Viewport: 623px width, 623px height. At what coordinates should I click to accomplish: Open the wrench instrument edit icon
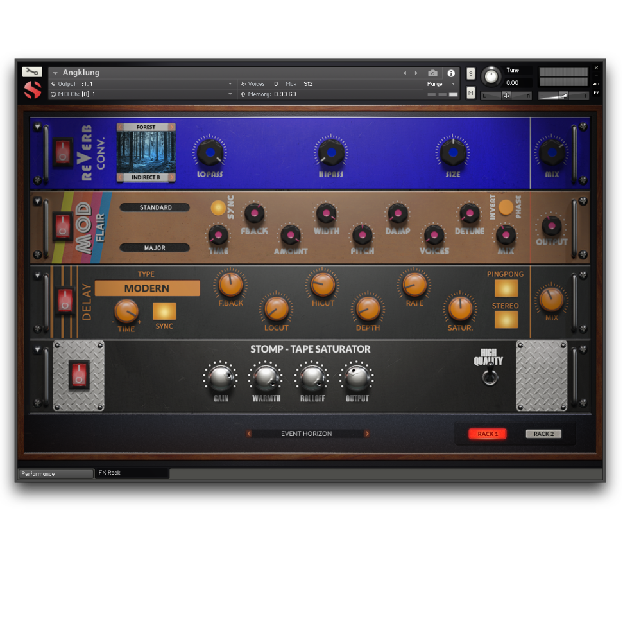(32, 72)
